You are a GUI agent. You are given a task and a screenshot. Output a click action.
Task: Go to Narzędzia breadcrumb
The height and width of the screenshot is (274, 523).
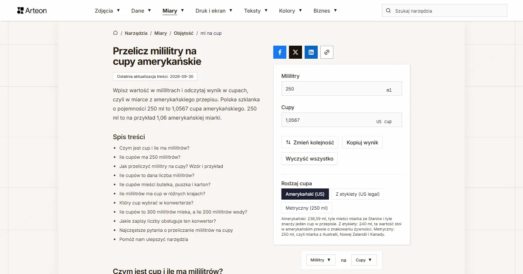[x=136, y=33]
